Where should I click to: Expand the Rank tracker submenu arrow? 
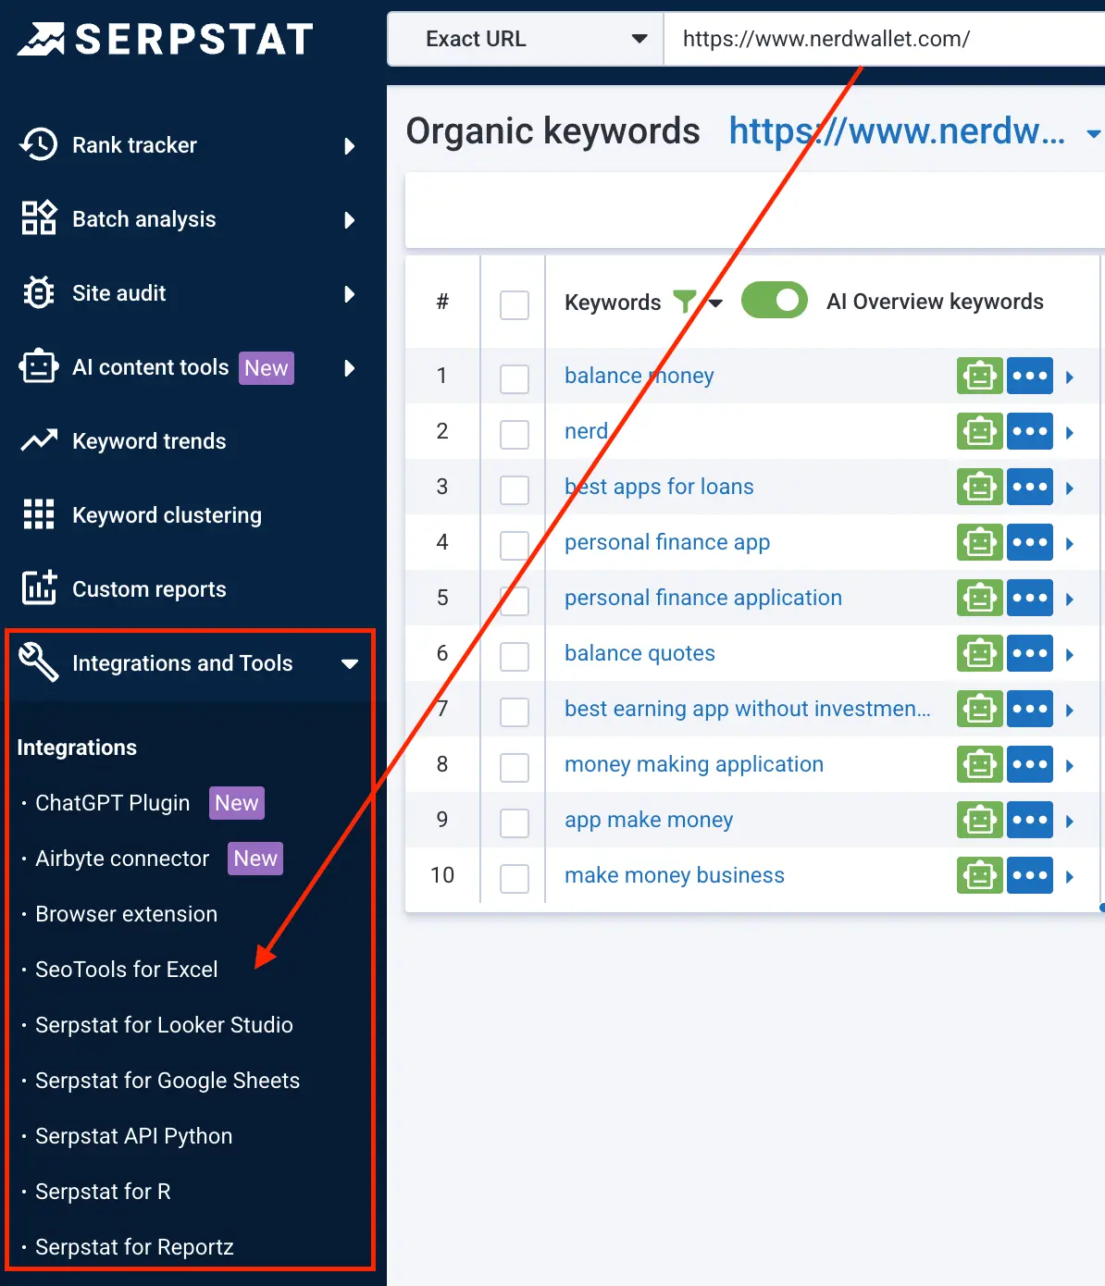(x=350, y=146)
